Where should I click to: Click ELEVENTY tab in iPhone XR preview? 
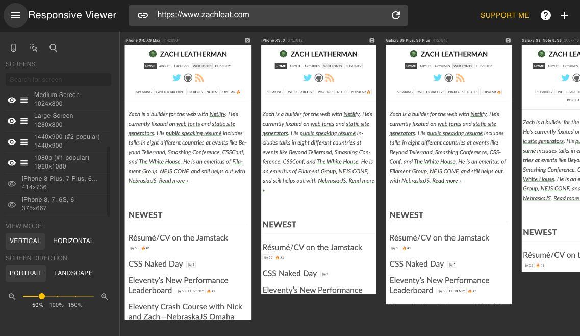pyautogui.click(x=223, y=66)
